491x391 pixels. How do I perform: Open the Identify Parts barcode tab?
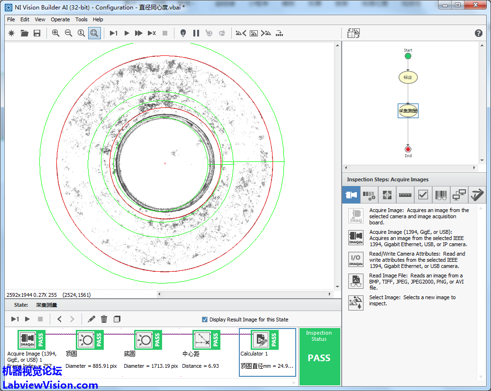tap(441, 195)
